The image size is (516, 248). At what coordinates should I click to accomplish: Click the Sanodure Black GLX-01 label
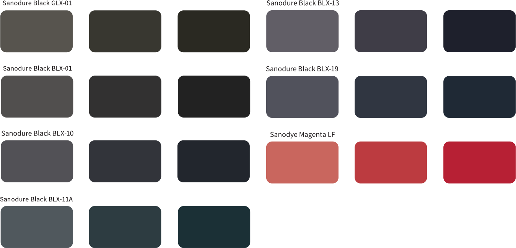(x=37, y=3)
